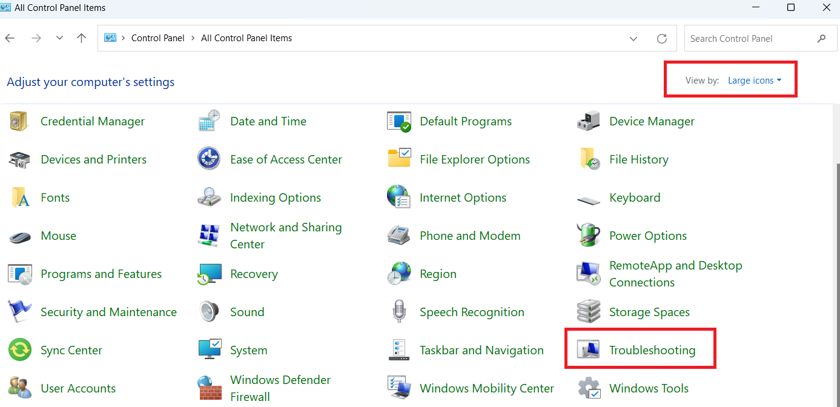This screenshot has height=407, width=840.
Task: Click the System monitor icon
Action: tap(210, 349)
